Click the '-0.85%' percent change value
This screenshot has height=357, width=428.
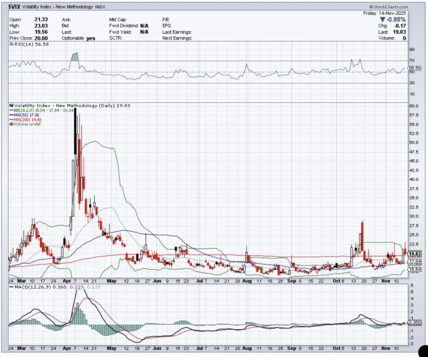(x=396, y=20)
